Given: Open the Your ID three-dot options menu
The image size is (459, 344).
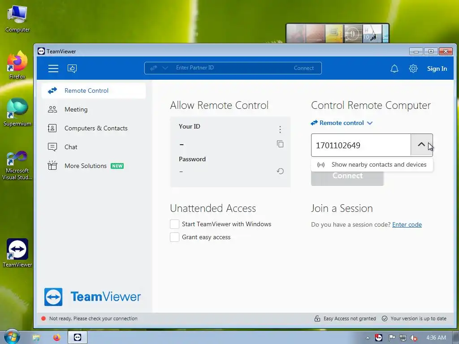Looking at the screenshot, I should click(280, 129).
